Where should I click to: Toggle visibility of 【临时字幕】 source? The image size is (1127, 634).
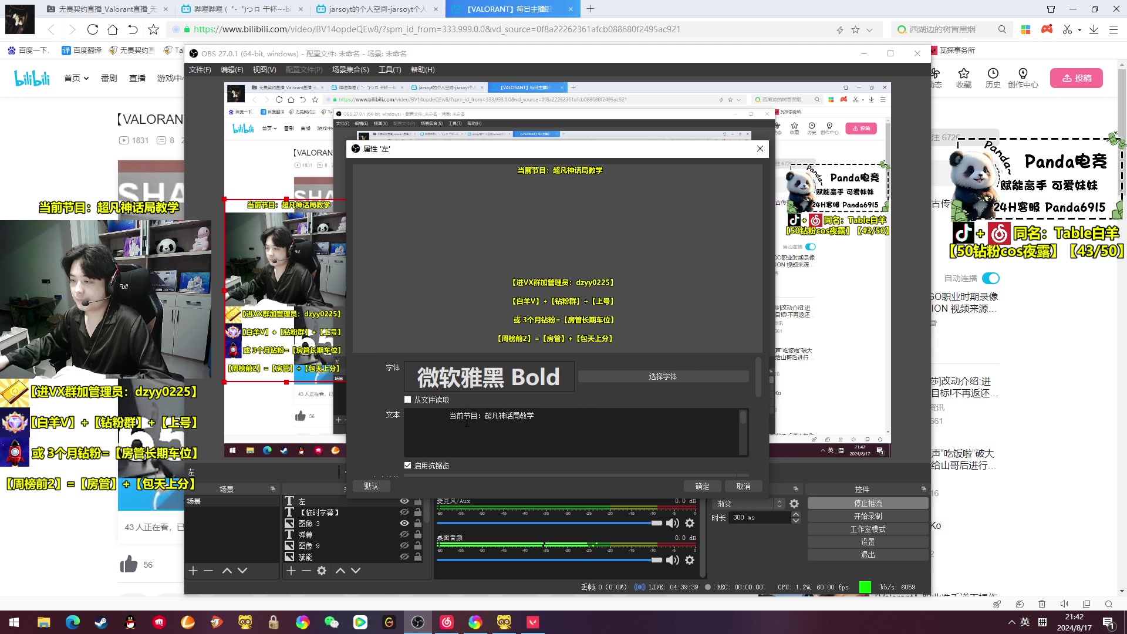pyautogui.click(x=404, y=512)
